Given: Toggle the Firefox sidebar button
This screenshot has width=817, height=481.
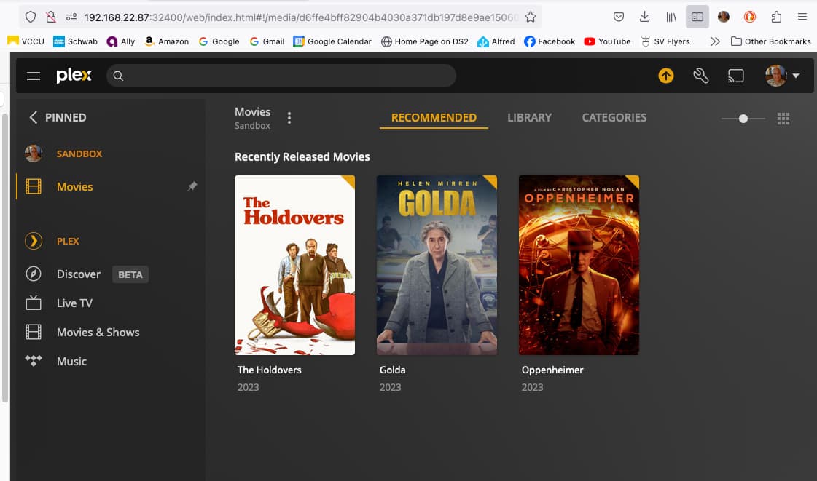Looking at the screenshot, I should point(697,17).
